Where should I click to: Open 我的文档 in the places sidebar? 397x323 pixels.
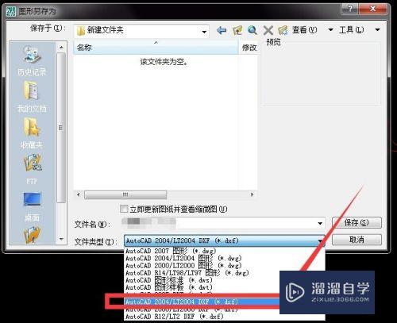(32, 97)
